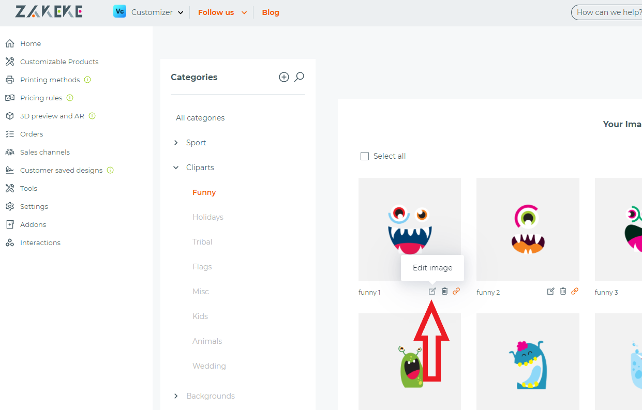Go to Home in sidebar
The image size is (642, 410).
point(31,43)
